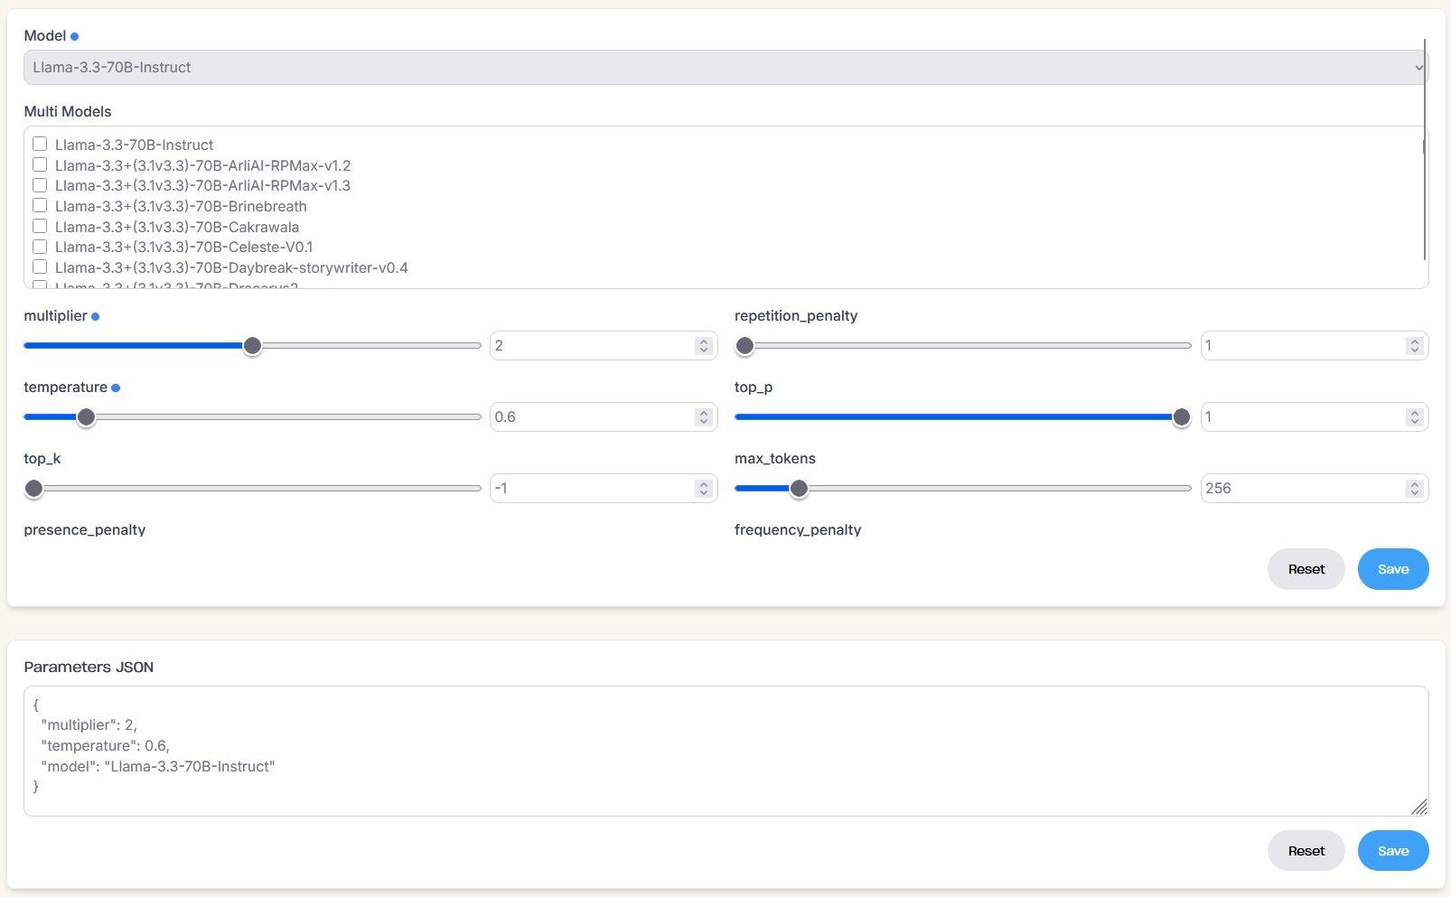Click the repetition_penalty slider handle
Image resolution: width=1451 pixels, height=897 pixels.
click(x=744, y=346)
